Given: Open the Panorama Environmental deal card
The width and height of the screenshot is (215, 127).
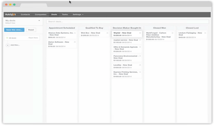Looking at the screenshot, I should (x=127, y=58).
